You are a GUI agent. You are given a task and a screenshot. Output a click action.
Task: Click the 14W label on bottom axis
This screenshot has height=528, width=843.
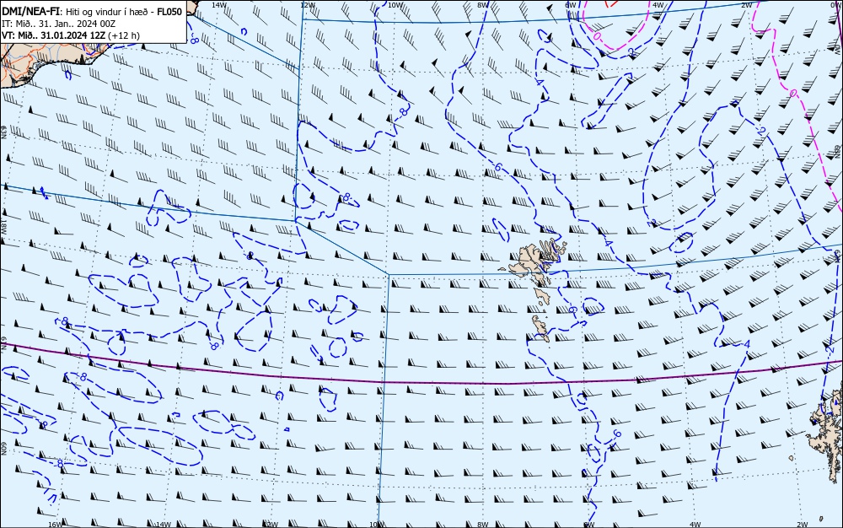click(164, 525)
